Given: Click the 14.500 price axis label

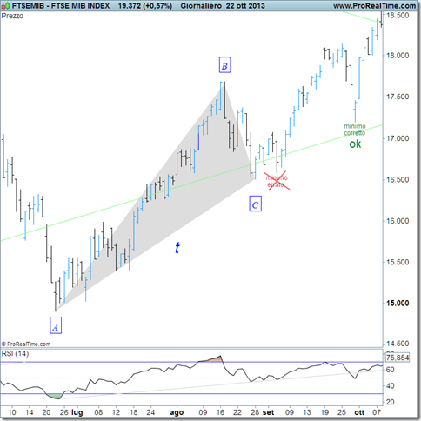Looking at the screenshot, I should point(398,344).
